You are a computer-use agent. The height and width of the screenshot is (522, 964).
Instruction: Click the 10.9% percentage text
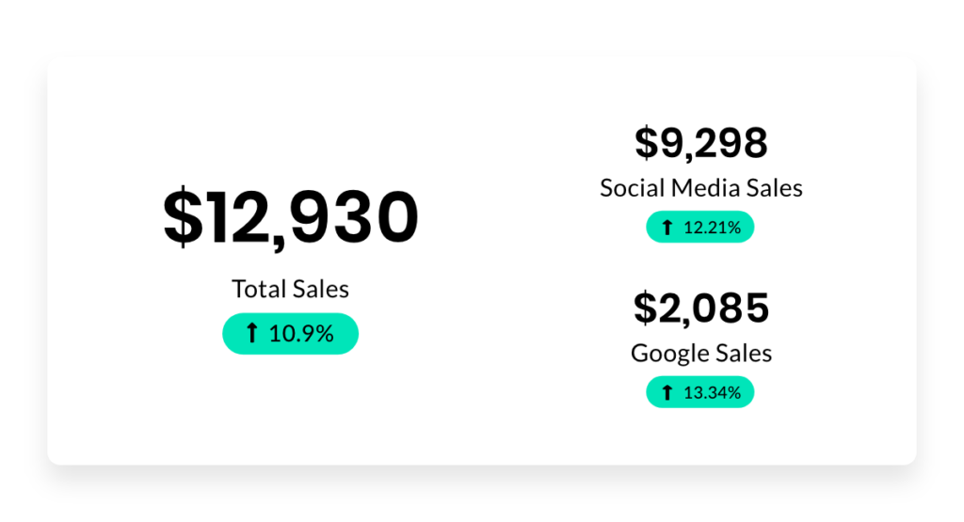click(301, 334)
